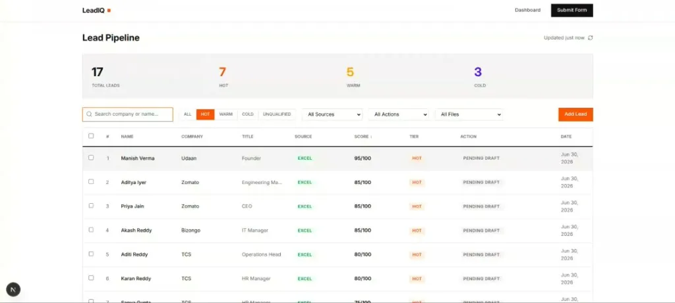Image resolution: width=675 pixels, height=303 pixels.
Task: Click the Date column header
Action: (566, 137)
